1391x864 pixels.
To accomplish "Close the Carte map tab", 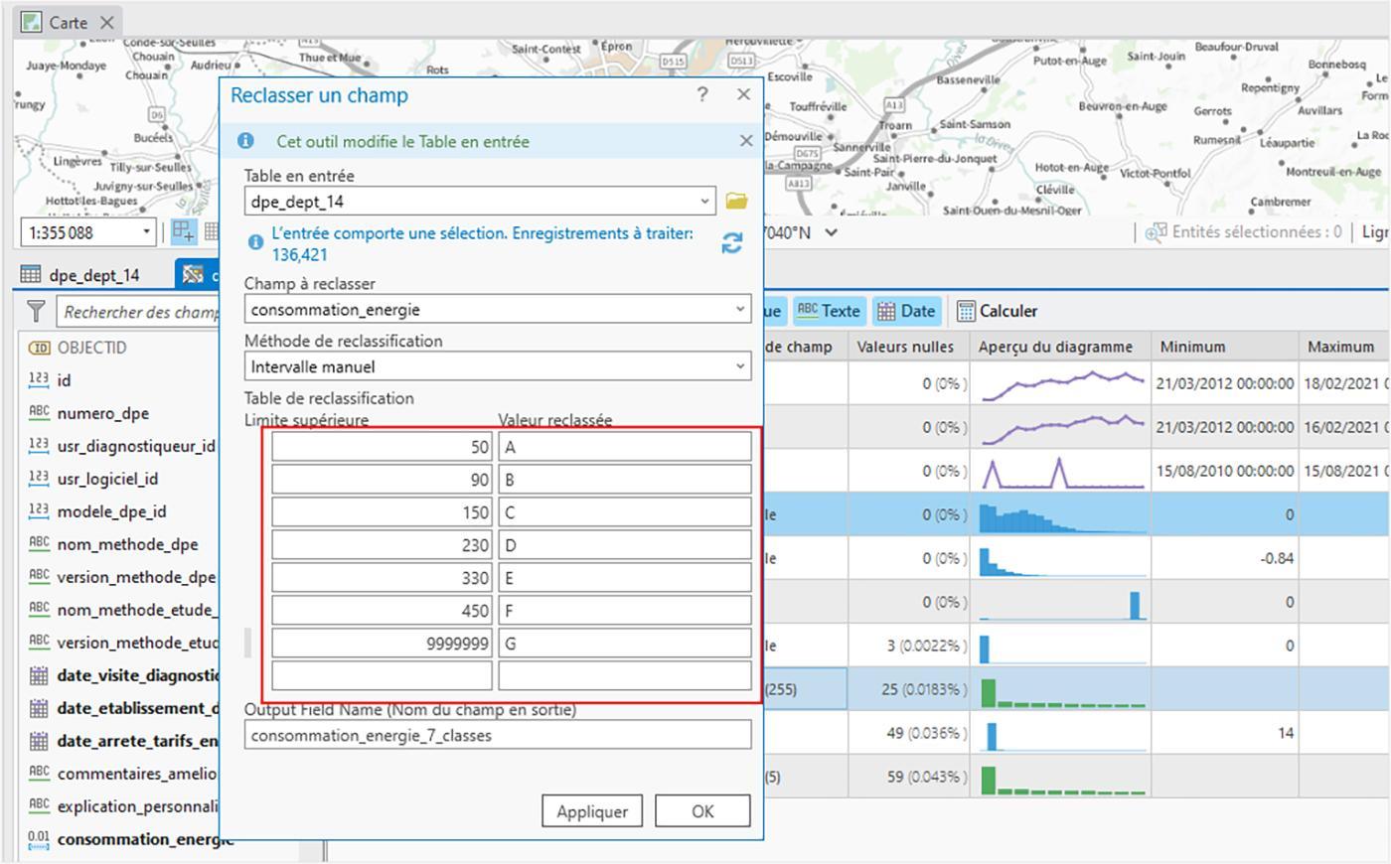I will 107,22.
